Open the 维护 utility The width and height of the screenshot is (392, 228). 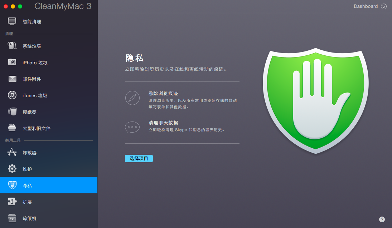click(49, 169)
